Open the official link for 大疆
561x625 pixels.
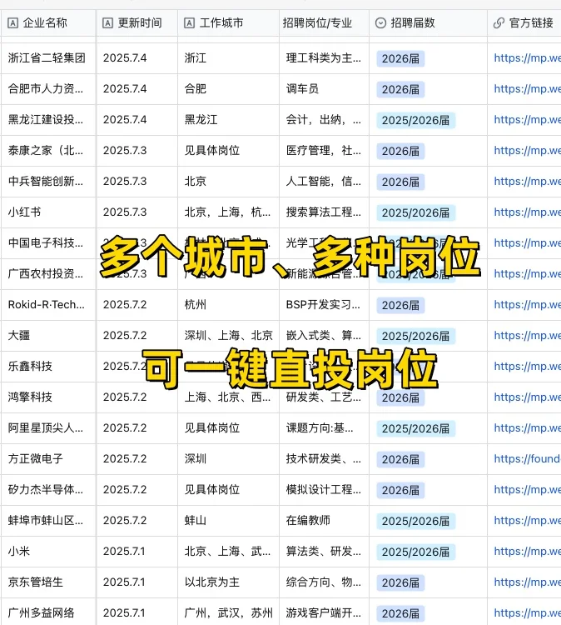point(527,336)
